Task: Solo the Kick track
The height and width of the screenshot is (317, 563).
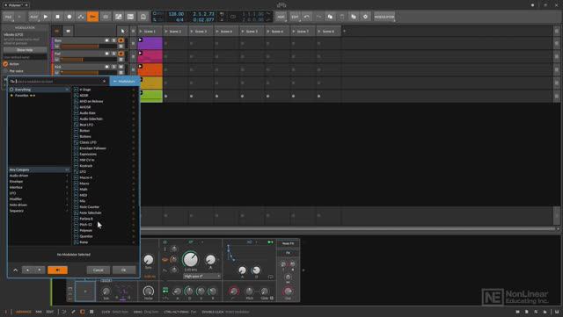Action: tap(113, 67)
